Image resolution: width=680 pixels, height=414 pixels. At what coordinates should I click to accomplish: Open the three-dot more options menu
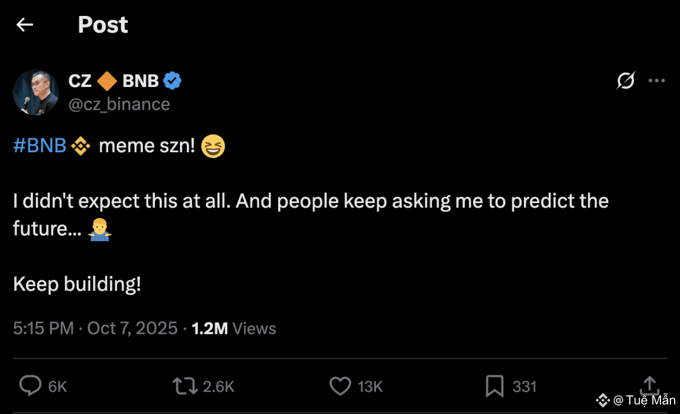tap(657, 81)
